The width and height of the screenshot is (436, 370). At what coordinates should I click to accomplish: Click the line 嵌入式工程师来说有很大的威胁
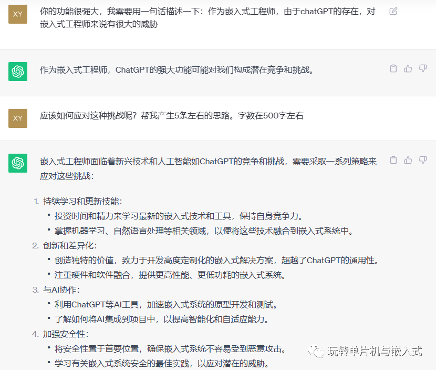click(x=99, y=24)
